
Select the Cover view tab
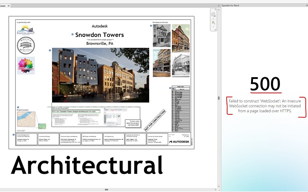point(3,6)
